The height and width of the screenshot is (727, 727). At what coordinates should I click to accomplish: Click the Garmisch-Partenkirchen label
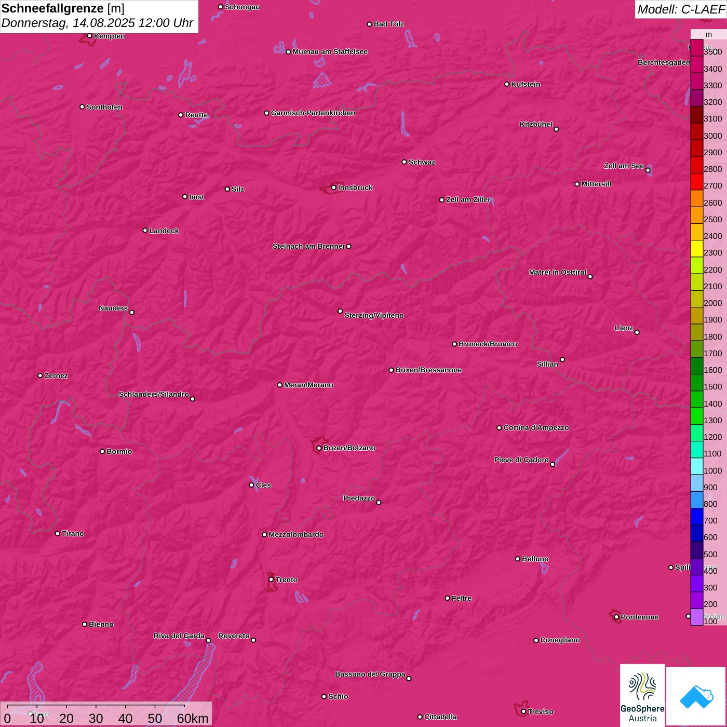pos(313,113)
